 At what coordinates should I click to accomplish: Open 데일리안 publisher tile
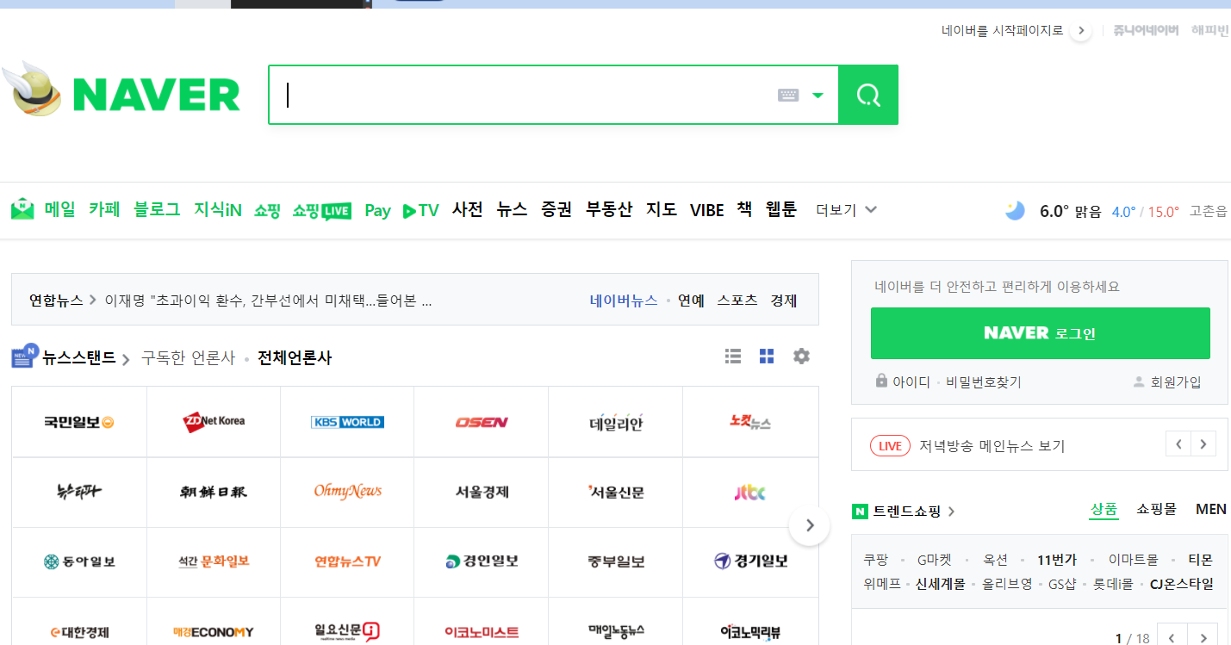click(615, 422)
